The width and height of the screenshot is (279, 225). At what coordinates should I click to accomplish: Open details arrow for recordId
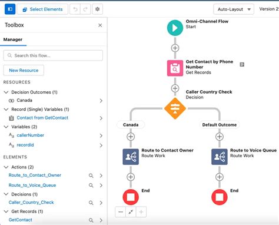tap(101, 145)
